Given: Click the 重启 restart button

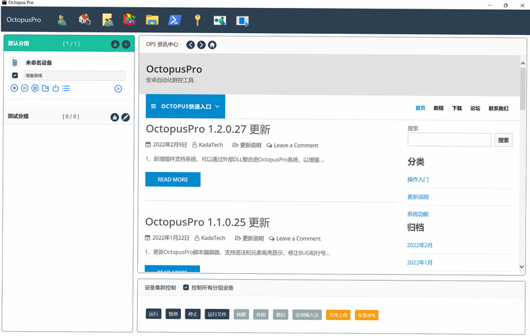Looking at the screenshot, I should pos(280,315).
